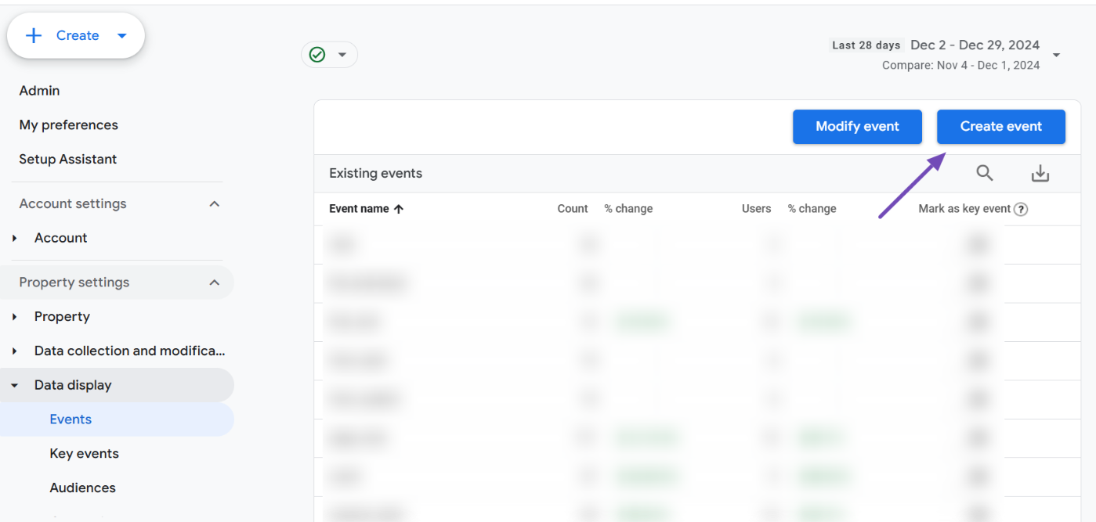Viewport: 1096px width, 522px height.
Task: Select Key events in the sidebar
Action: coord(84,453)
